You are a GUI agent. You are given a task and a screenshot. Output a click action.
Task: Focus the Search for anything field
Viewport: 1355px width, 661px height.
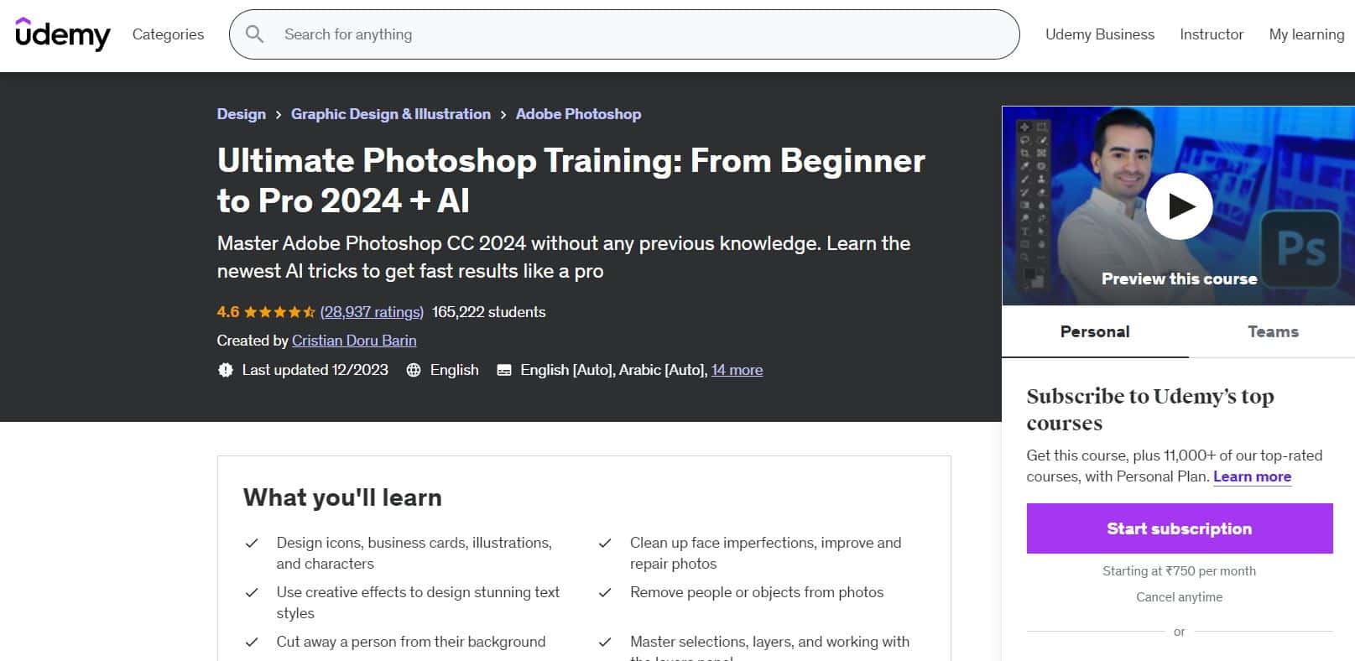[x=624, y=34]
